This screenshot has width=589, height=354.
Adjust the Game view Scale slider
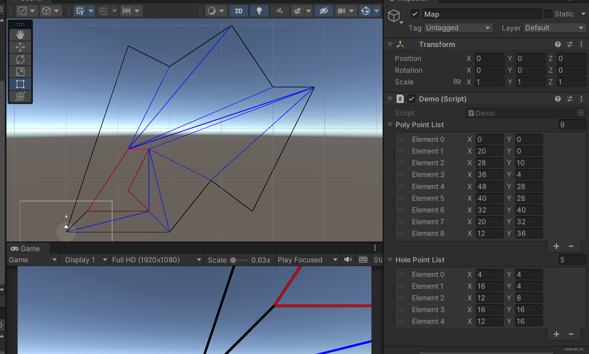tap(233, 260)
